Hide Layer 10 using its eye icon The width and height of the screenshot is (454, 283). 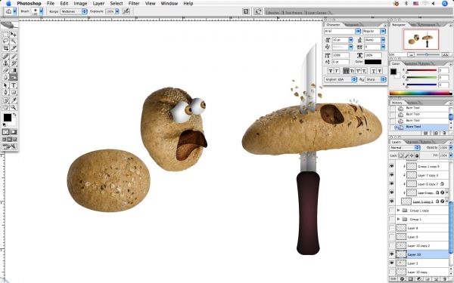point(392,254)
